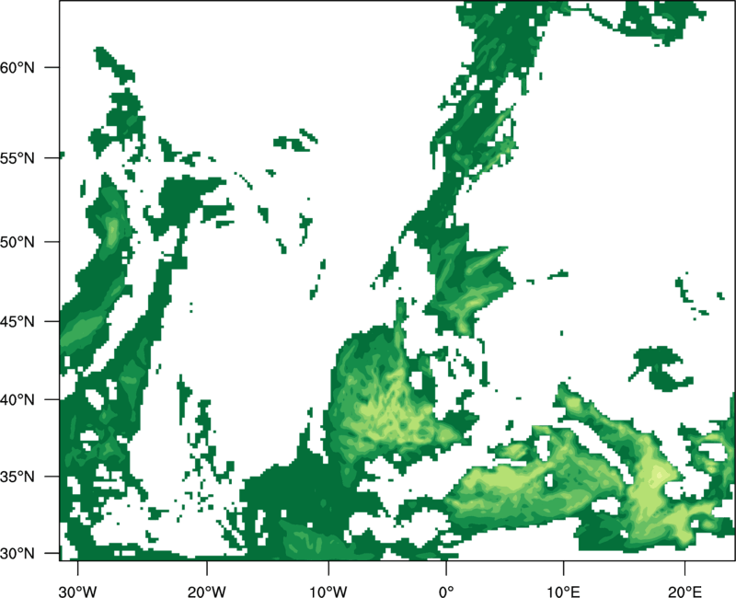Click the 30°W longitude label

(x=78, y=592)
